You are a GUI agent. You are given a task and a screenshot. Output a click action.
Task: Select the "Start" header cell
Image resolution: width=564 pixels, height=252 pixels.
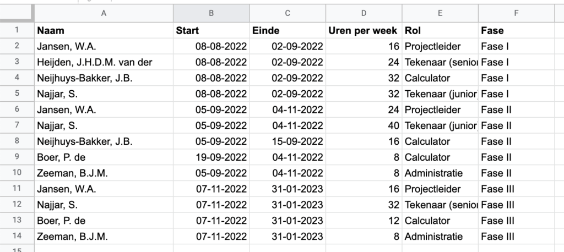[x=211, y=31]
